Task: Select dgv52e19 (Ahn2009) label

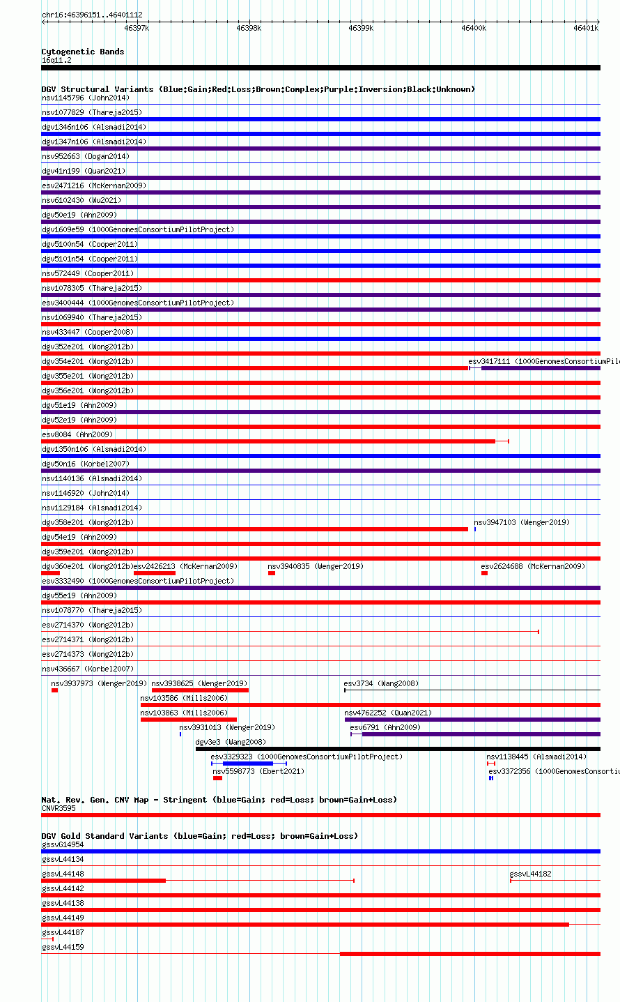Action: pos(79,420)
